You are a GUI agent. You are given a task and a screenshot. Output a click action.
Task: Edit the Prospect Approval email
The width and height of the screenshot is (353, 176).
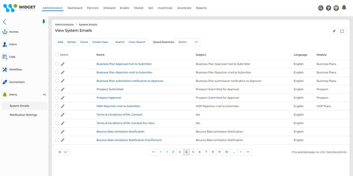63,98
